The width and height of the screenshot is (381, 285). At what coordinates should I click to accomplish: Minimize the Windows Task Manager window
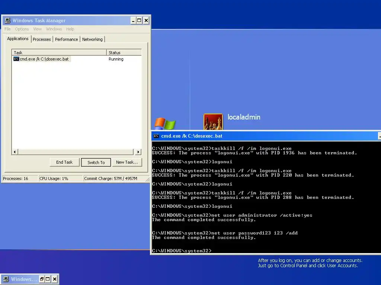[x=133, y=21]
